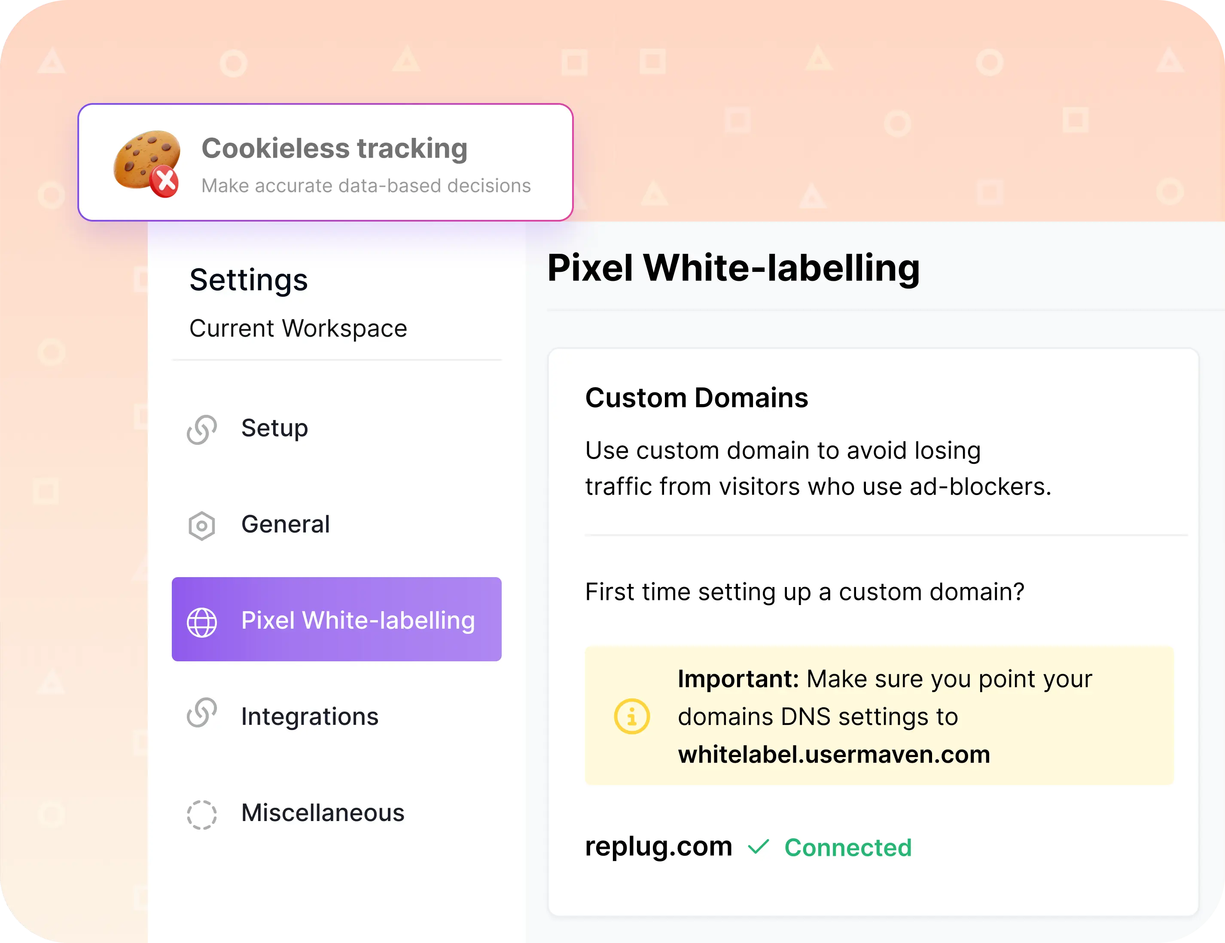Click the Custom Domains heading
This screenshot has height=943, width=1225.
[x=696, y=398]
